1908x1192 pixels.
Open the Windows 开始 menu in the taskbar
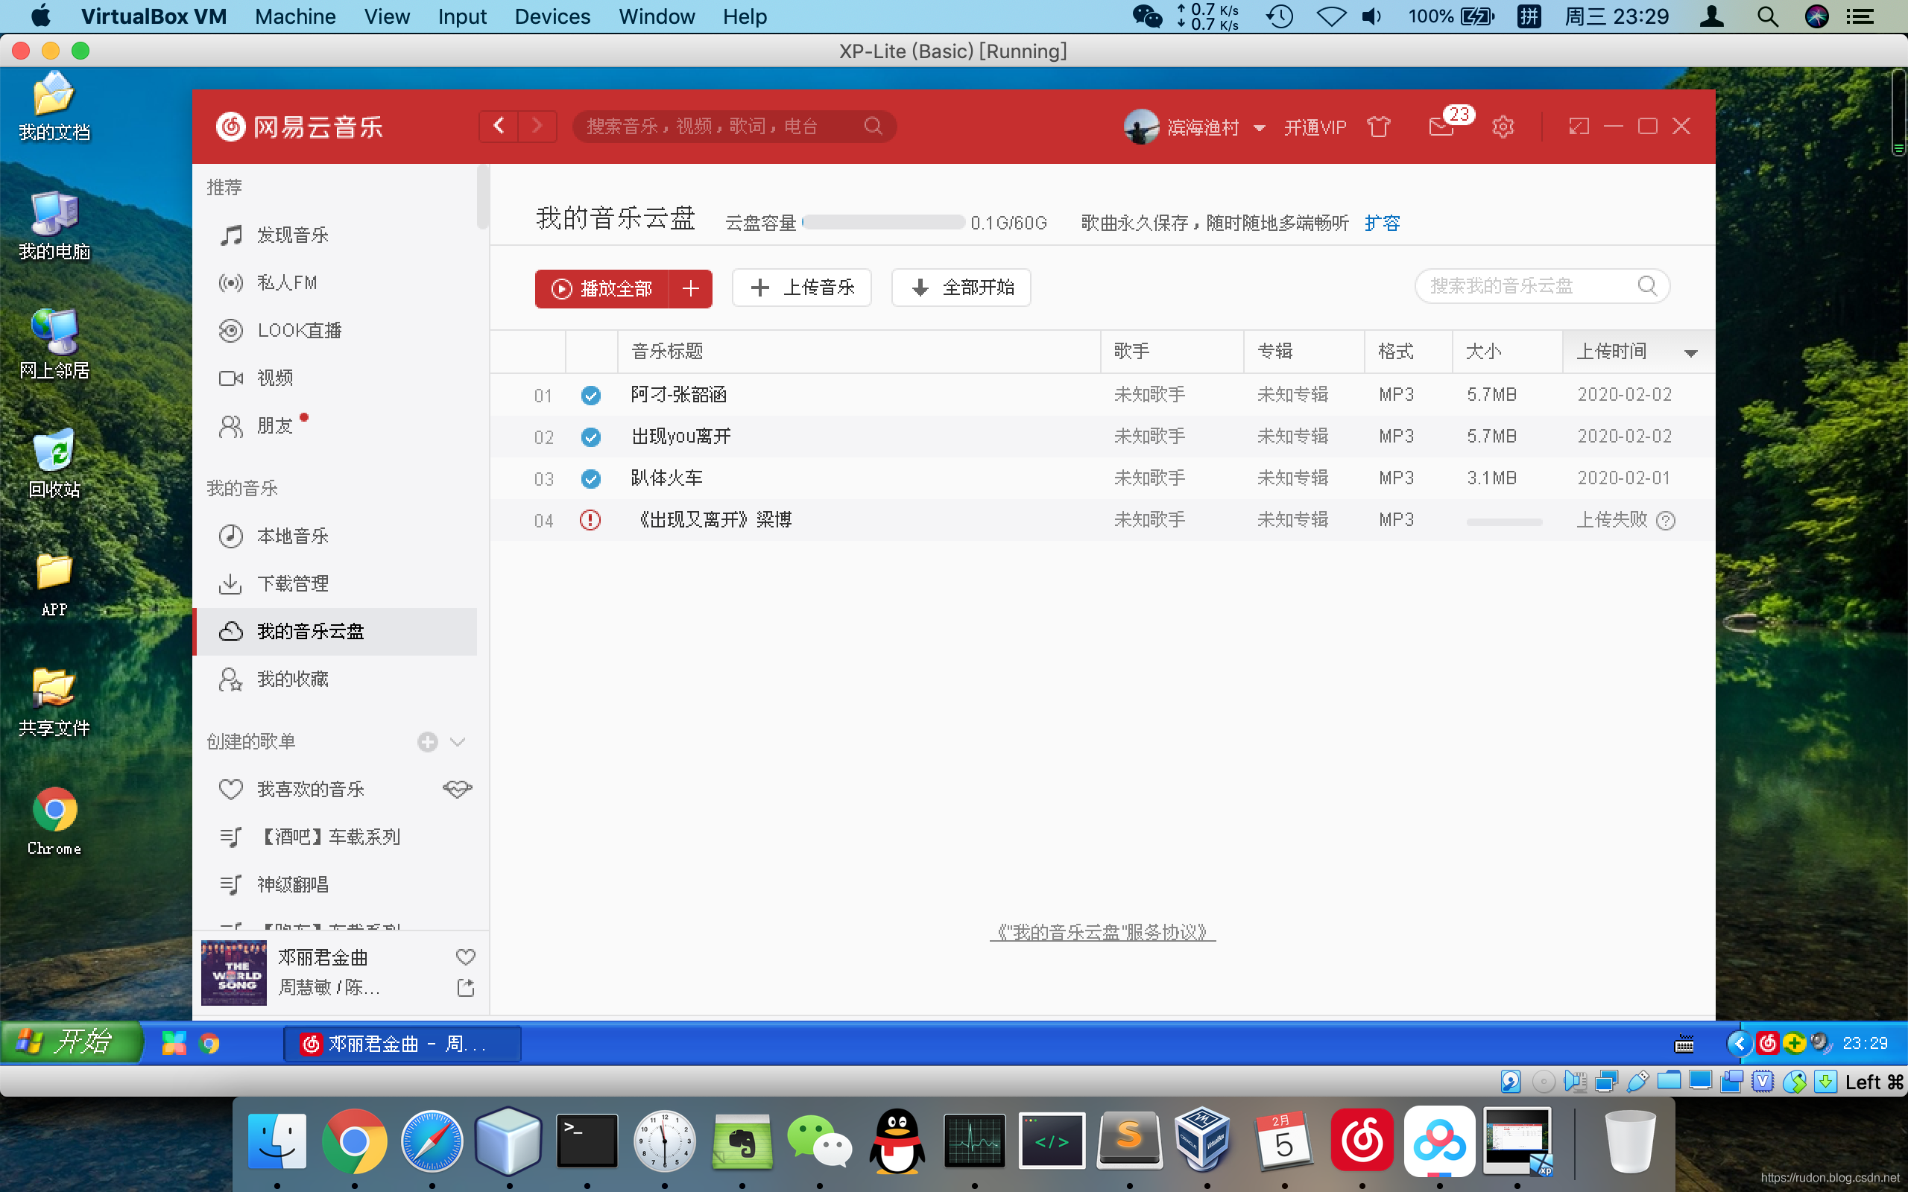[x=71, y=1041]
